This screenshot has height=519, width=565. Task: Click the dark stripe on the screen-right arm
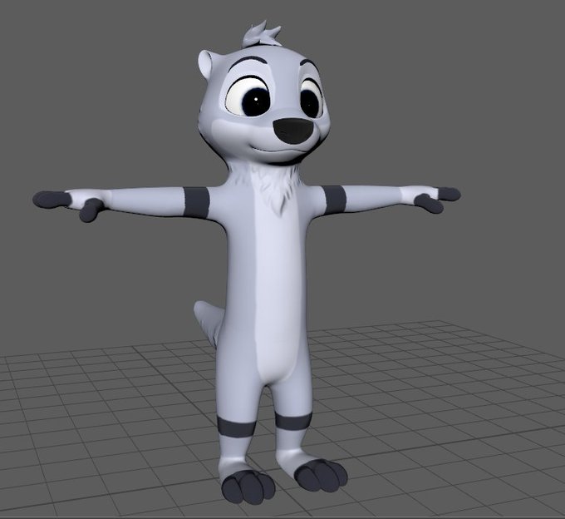(334, 200)
